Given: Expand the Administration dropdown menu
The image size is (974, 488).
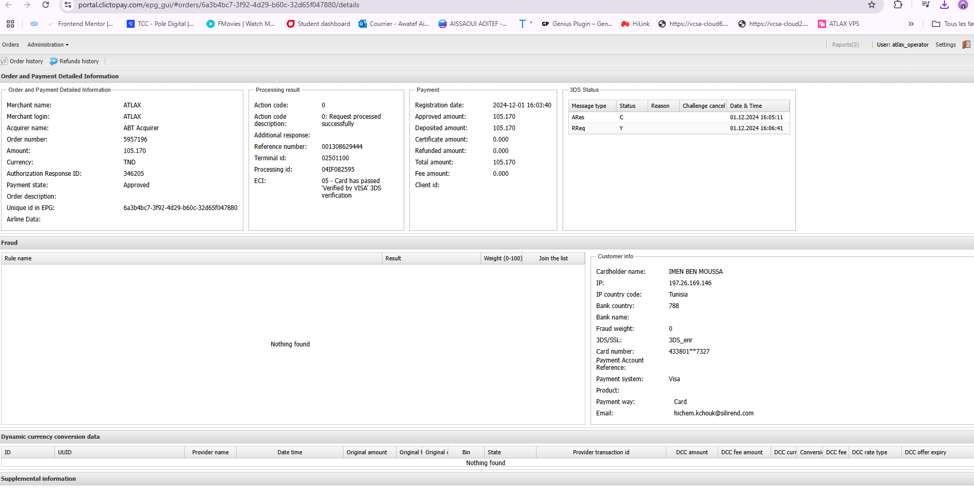Looking at the screenshot, I should (48, 45).
